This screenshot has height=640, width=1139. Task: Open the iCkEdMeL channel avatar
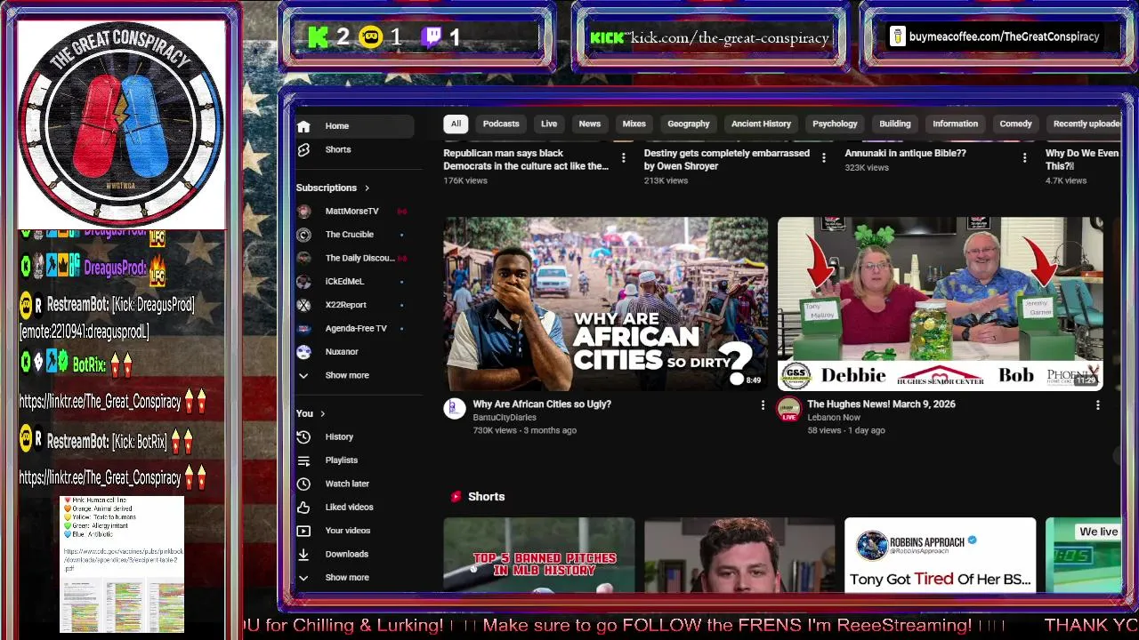(x=303, y=281)
